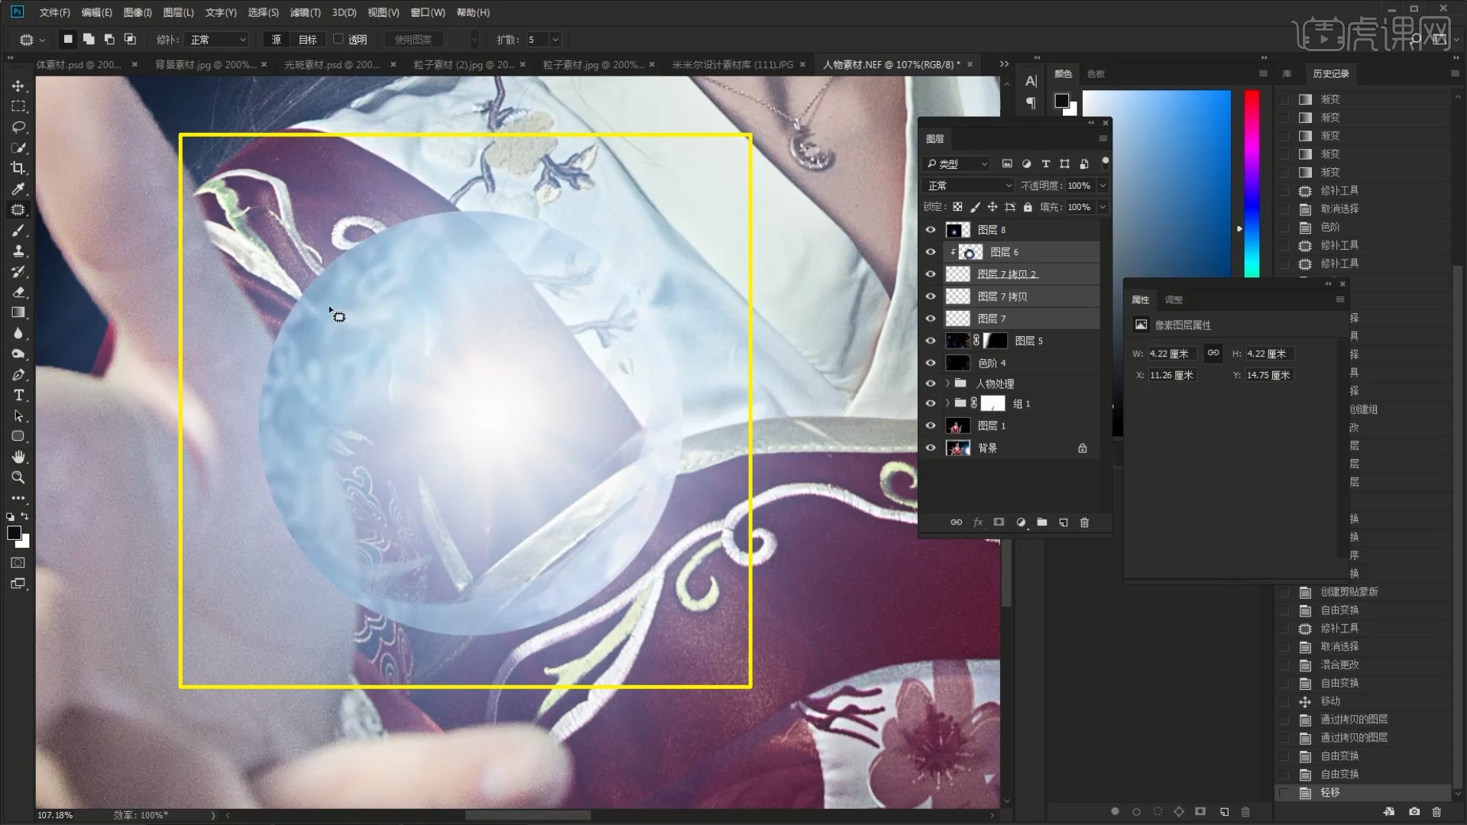1467x825 pixels.
Task: Click the 目标 button in options bar
Action: click(x=307, y=40)
